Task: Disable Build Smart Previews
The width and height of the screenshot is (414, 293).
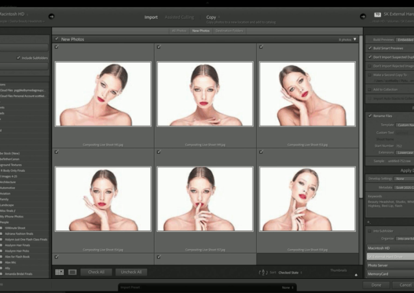Action: point(370,48)
